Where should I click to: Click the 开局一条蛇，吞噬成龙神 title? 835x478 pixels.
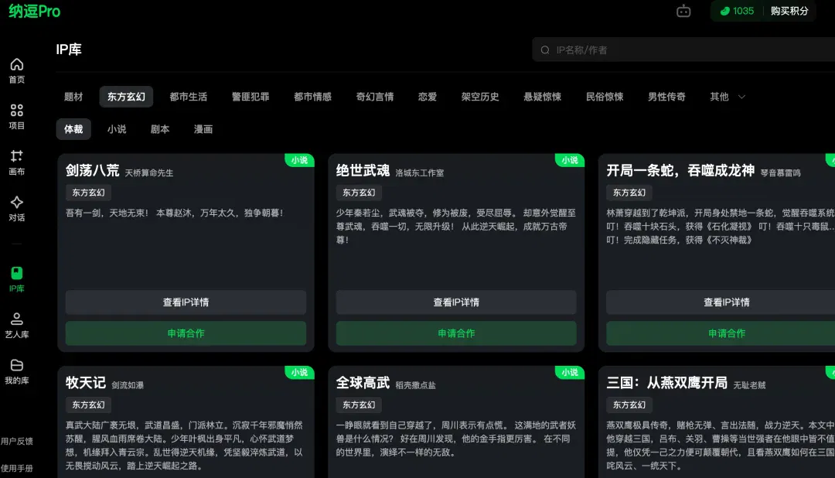pyautogui.click(x=680, y=170)
